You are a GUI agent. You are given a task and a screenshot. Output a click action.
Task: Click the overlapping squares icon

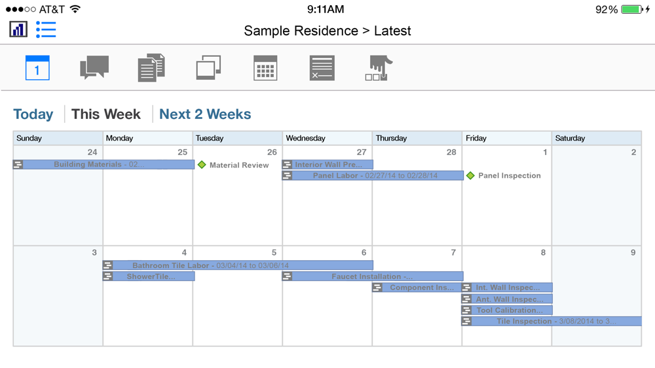[x=208, y=67]
